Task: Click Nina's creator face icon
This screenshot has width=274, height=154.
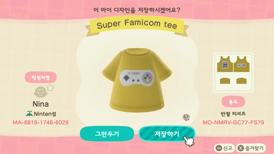Action: click(40, 92)
